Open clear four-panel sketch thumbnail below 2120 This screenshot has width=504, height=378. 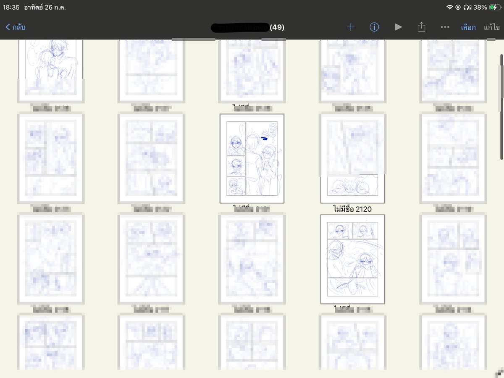[x=352, y=259]
